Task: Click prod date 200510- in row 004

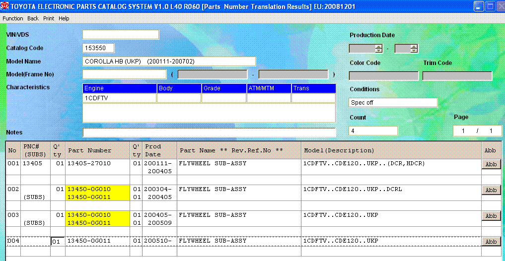Action: coord(158,241)
